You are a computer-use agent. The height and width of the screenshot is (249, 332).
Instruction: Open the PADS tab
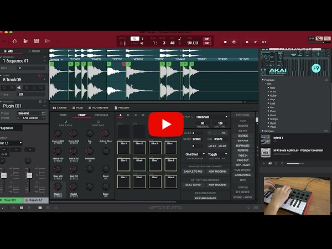[77, 108]
